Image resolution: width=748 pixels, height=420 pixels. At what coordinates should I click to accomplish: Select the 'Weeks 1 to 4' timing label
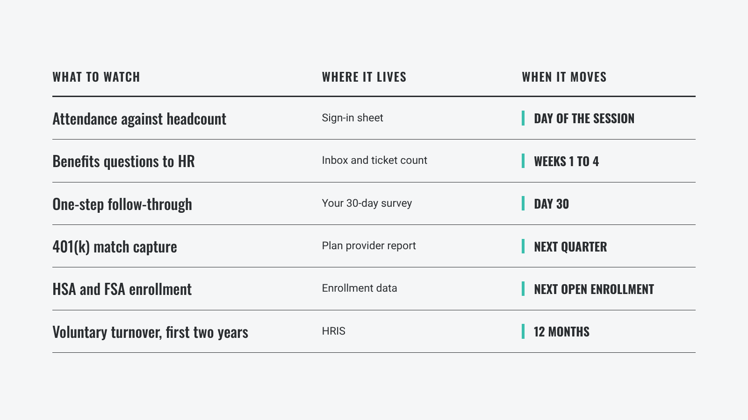pos(566,161)
